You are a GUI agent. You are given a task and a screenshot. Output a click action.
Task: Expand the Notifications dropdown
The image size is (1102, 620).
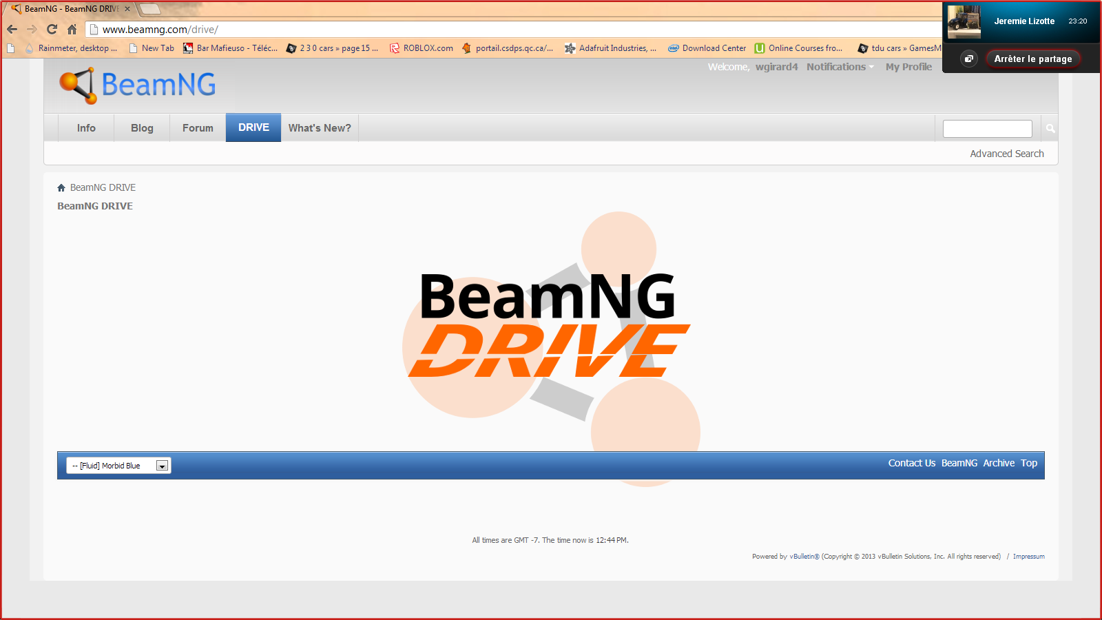pos(840,67)
